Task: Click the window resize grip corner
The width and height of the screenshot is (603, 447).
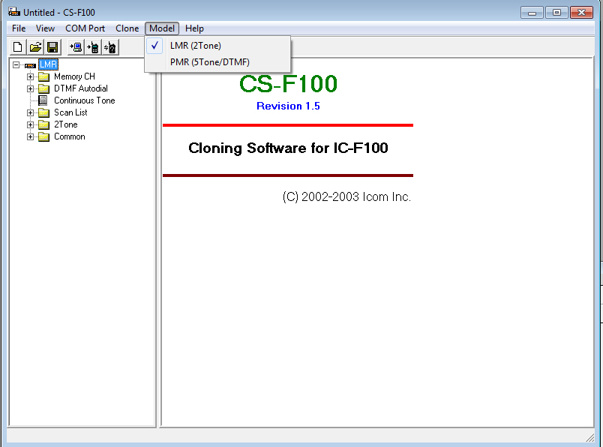Action: 590,437
